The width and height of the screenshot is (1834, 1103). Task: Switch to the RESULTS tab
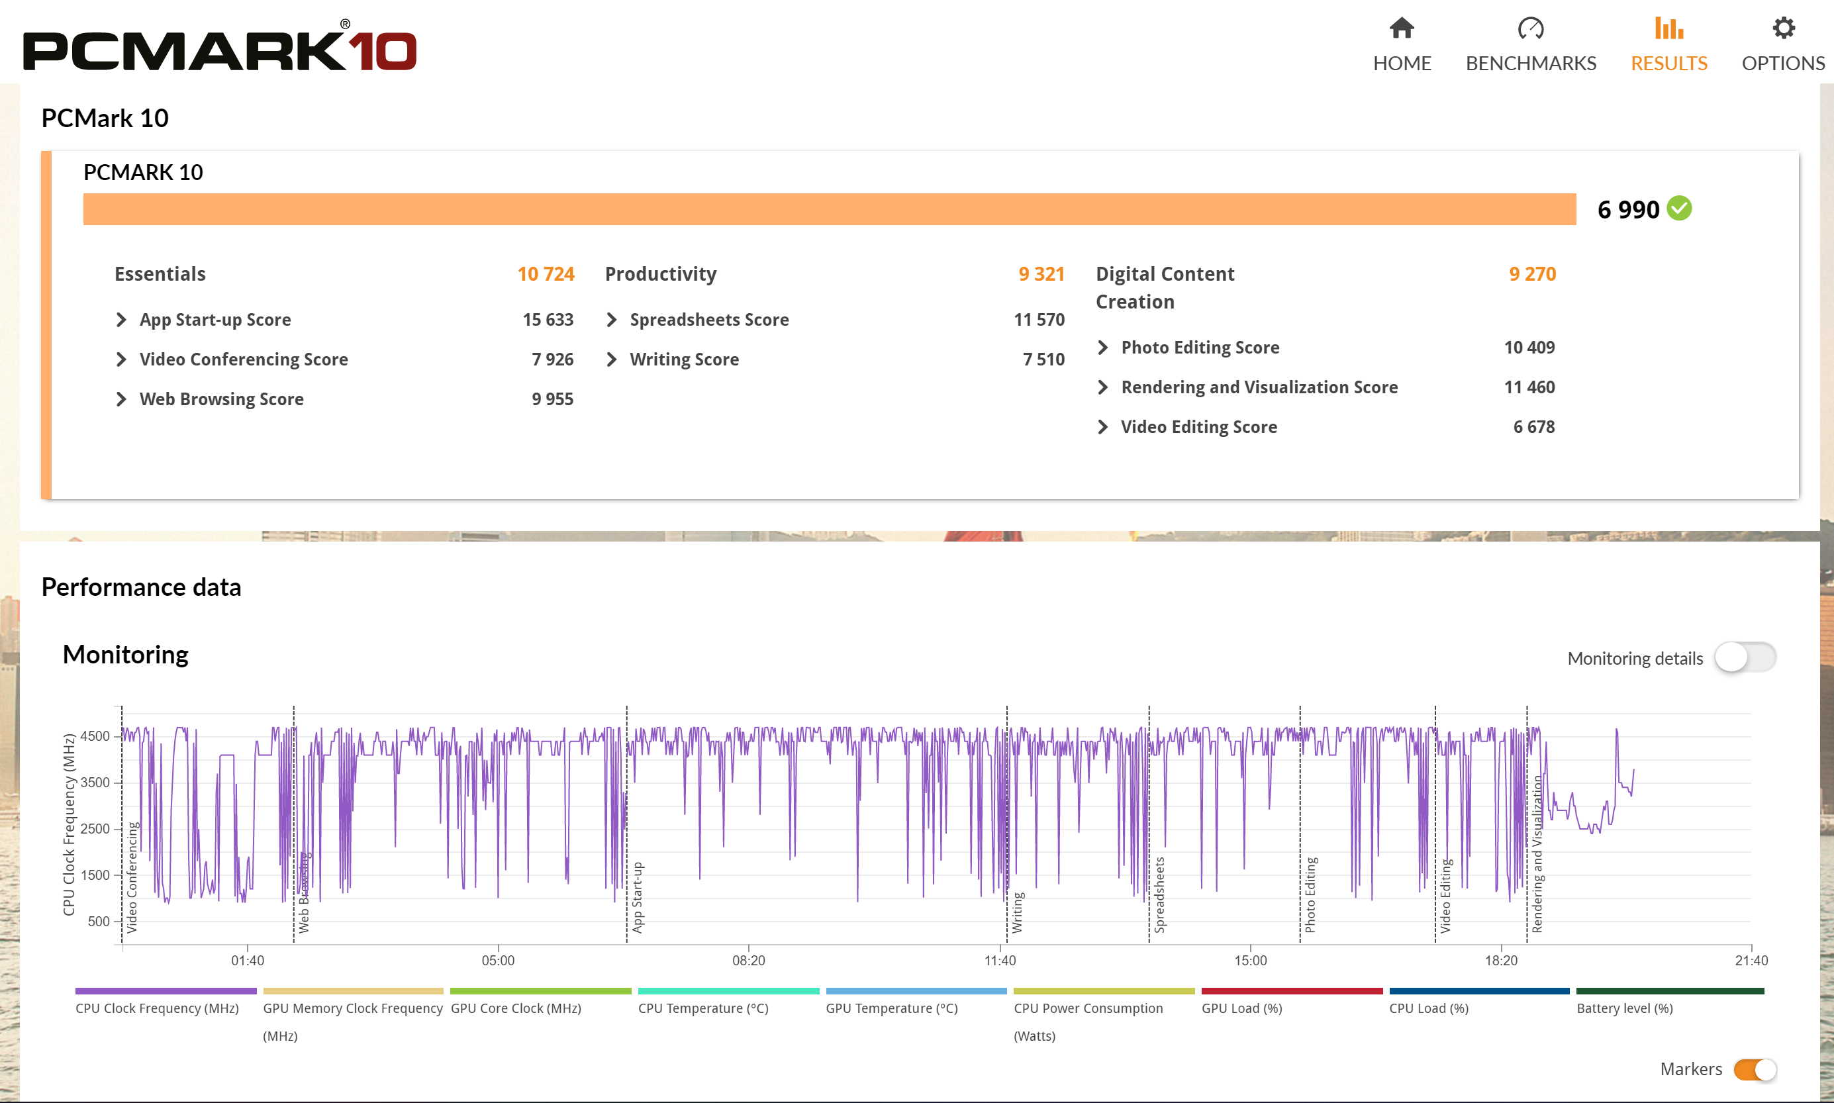[x=1668, y=44]
